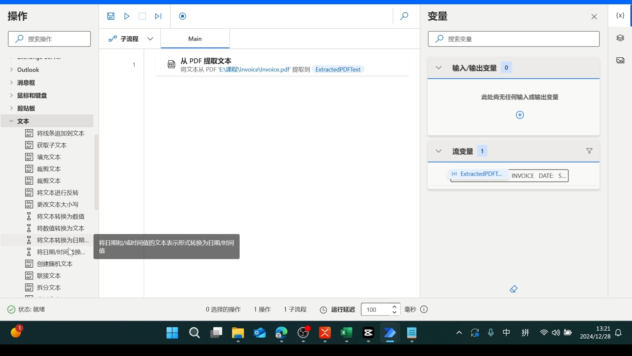Collapse the 输入/输出变量 section
The height and width of the screenshot is (356, 632).
[438, 68]
